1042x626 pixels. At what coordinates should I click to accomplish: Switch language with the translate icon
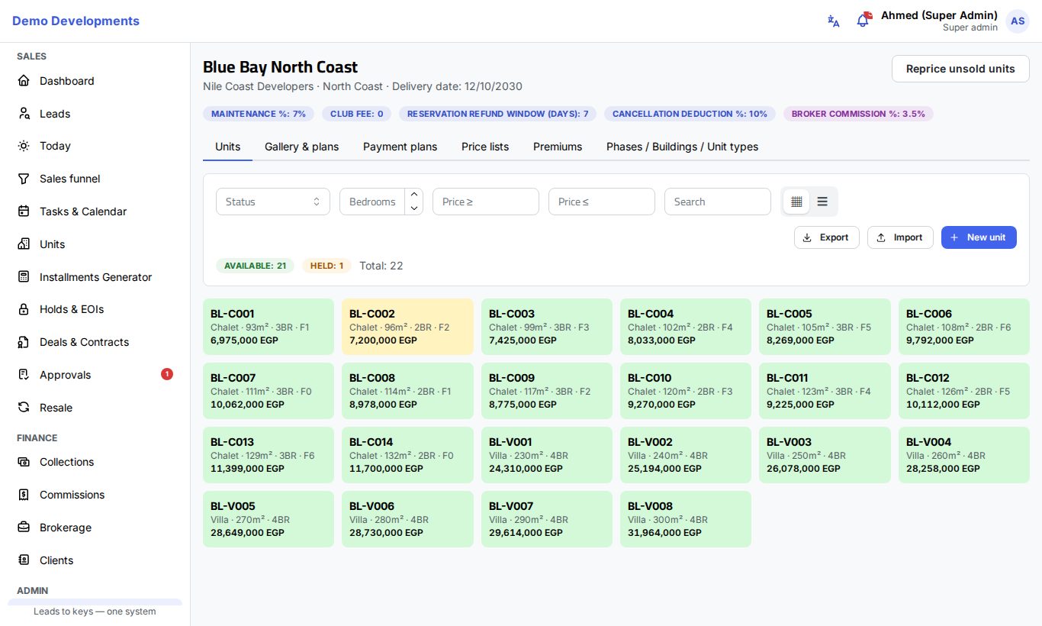coord(834,21)
